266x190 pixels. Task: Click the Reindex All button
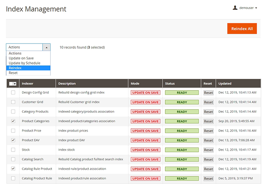click(242, 28)
